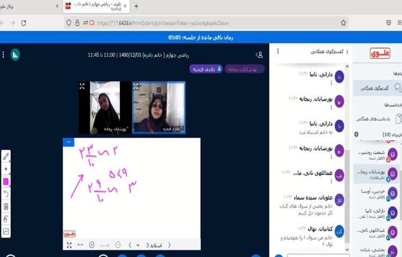Open the chat options three-dot menu

coord(278,51)
